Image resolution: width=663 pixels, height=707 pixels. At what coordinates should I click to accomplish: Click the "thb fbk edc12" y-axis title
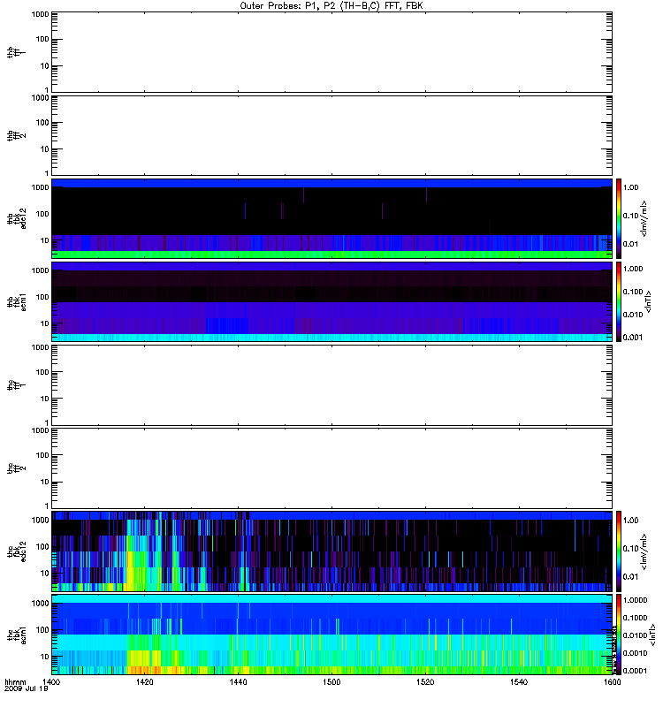click(x=16, y=218)
